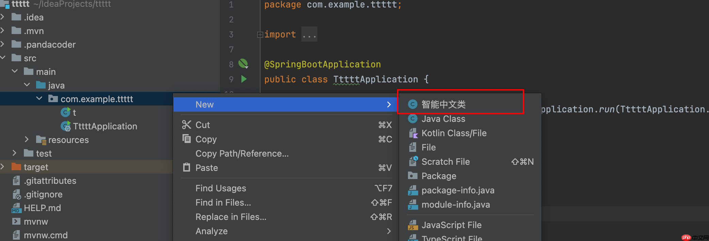
Task: Collapse the src folder
Action: click(x=3, y=58)
